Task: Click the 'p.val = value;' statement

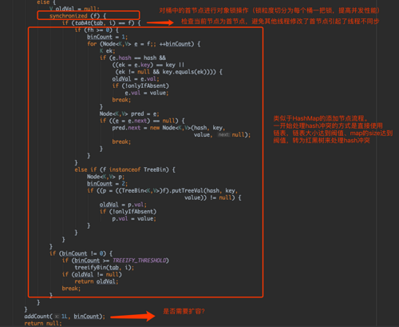Action: tap(134, 218)
